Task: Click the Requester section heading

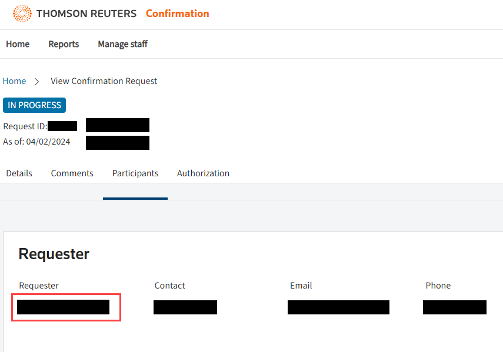Action: click(54, 254)
